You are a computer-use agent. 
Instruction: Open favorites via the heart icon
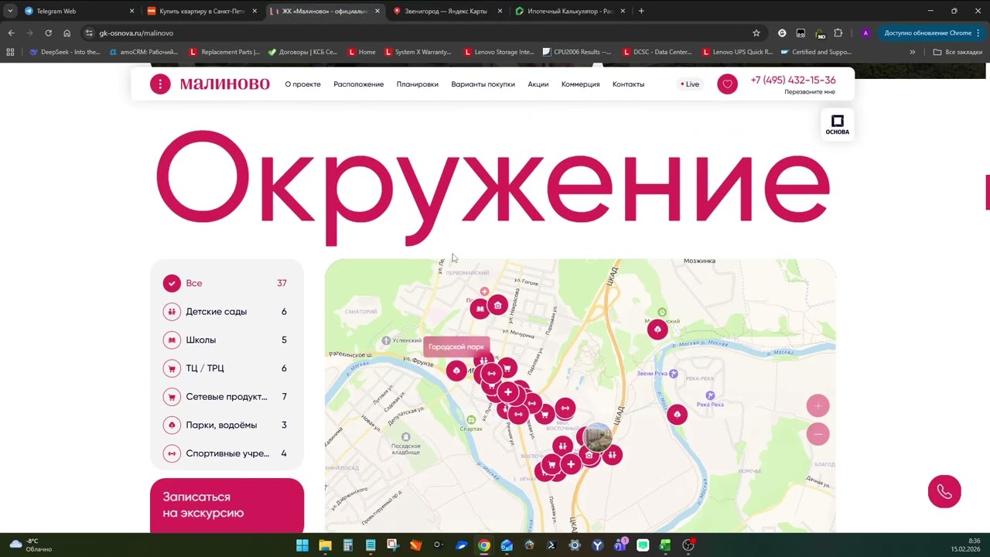pos(727,84)
